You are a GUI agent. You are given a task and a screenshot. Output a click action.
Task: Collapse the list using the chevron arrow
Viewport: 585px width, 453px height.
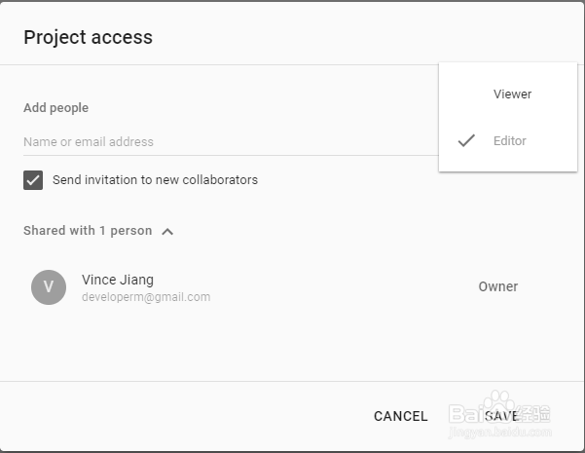click(x=167, y=232)
